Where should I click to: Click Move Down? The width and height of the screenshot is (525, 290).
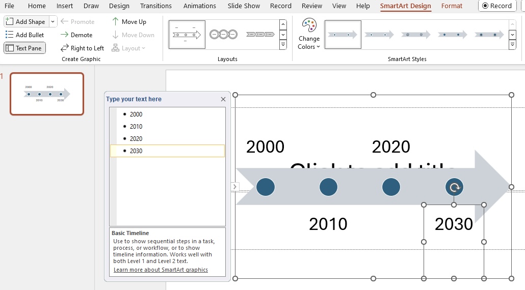coord(133,35)
